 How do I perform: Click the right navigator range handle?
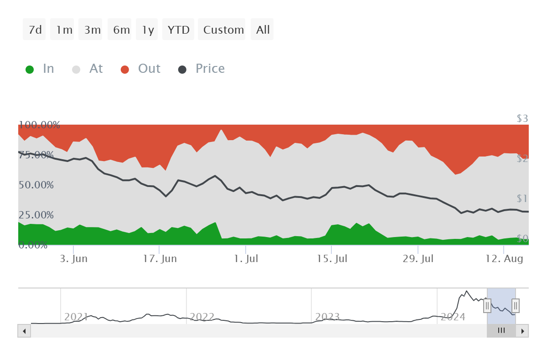click(x=516, y=305)
